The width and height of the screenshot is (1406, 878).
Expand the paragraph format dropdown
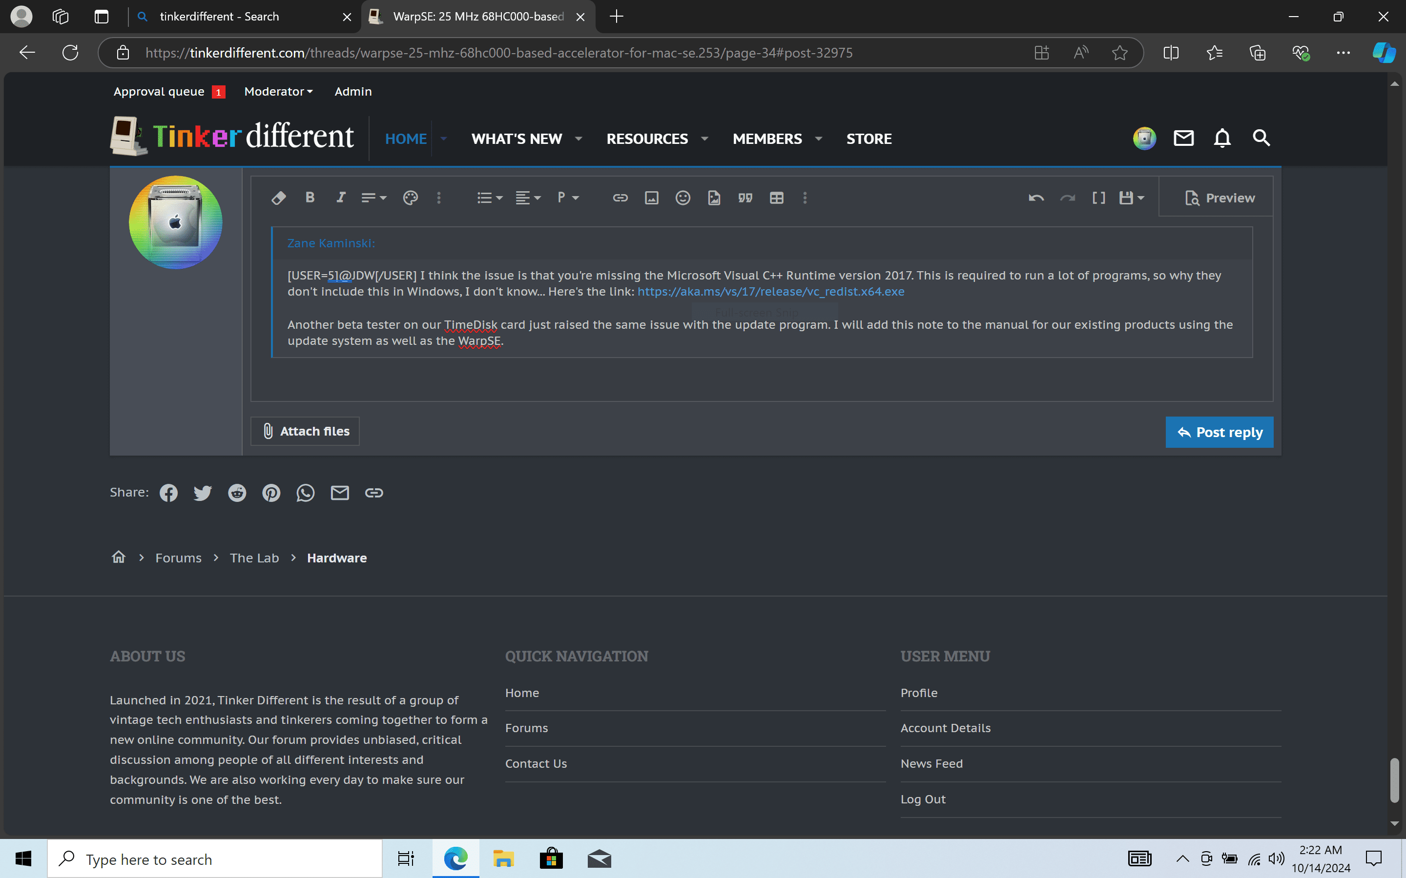568,198
